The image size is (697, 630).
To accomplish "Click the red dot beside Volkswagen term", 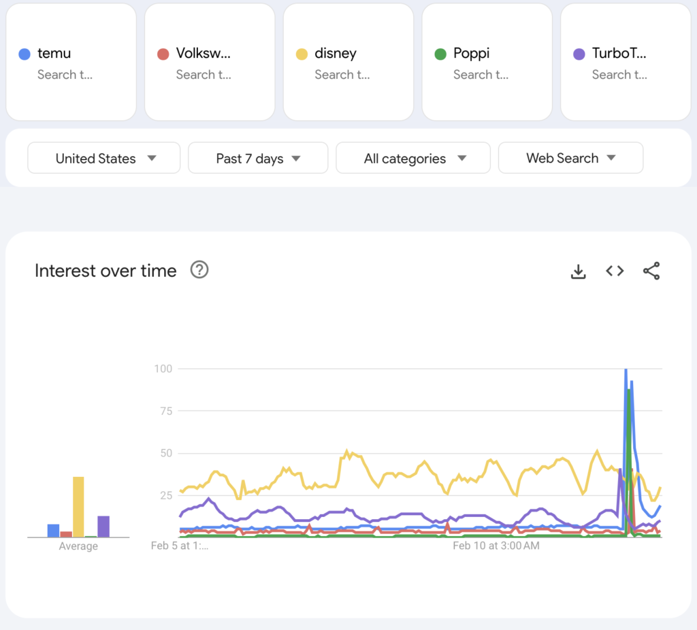I will (163, 54).
